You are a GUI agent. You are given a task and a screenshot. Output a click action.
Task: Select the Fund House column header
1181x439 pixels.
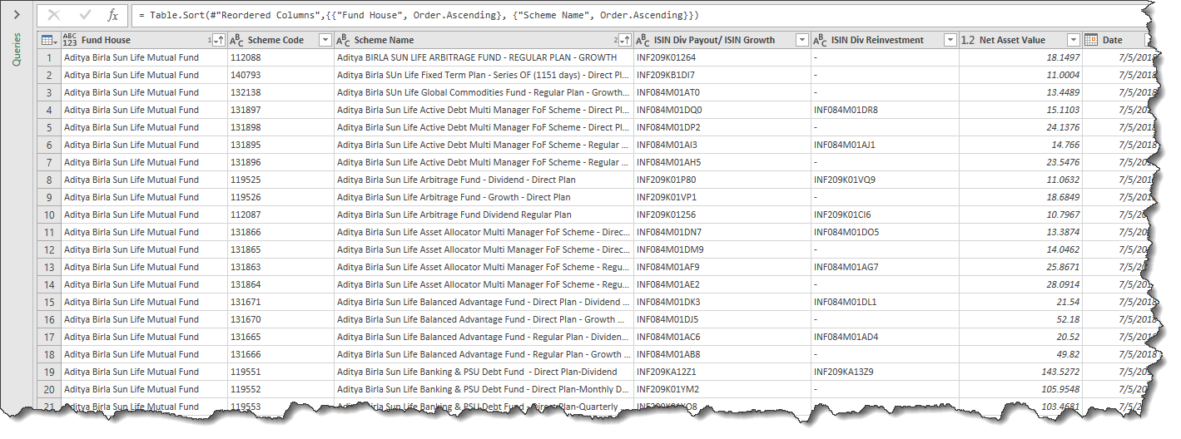click(143, 40)
